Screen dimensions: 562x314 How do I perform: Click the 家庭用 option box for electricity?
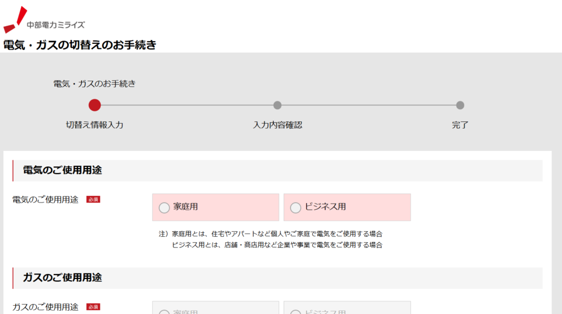tap(216, 207)
